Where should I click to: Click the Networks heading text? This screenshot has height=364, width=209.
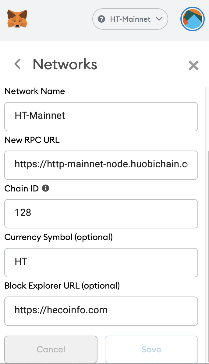coord(65,64)
